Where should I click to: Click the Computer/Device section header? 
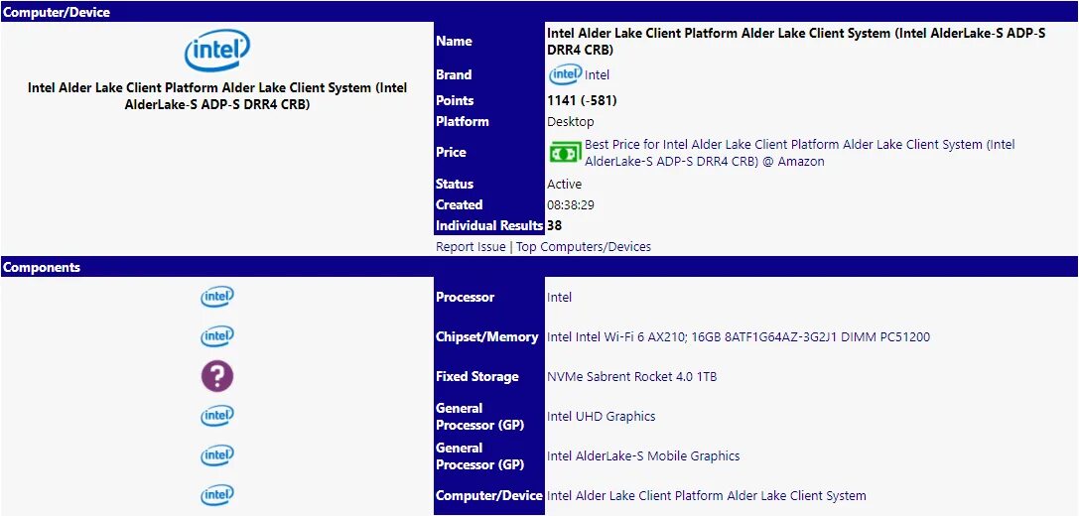540,12
